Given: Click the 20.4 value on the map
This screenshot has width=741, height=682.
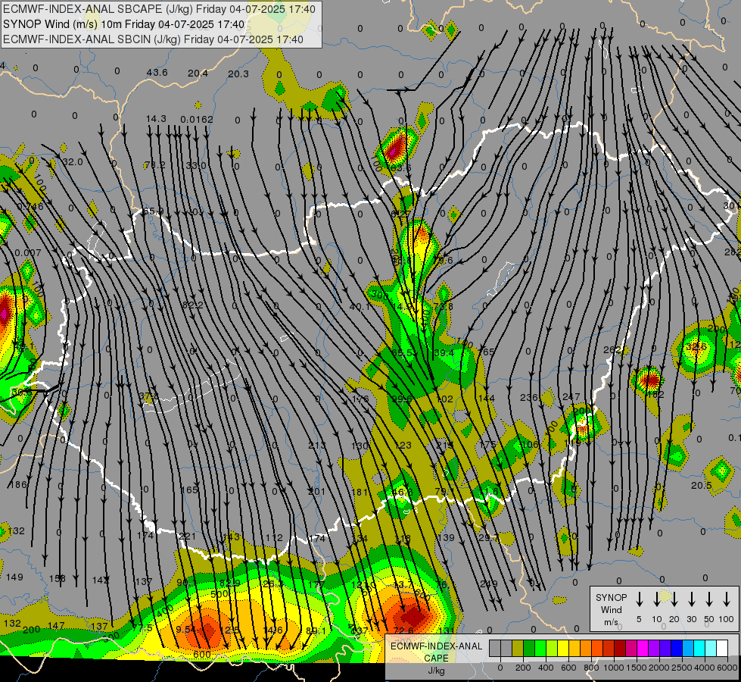Looking at the screenshot, I should pyautogui.click(x=198, y=73).
